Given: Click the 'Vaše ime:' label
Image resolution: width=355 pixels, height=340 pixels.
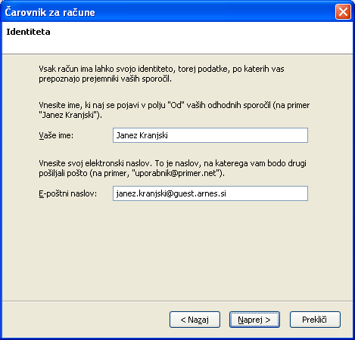Looking at the screenshot, I should (x=56, y=135).
